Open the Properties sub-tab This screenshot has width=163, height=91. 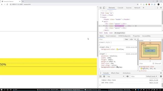(x=136, y=36)
